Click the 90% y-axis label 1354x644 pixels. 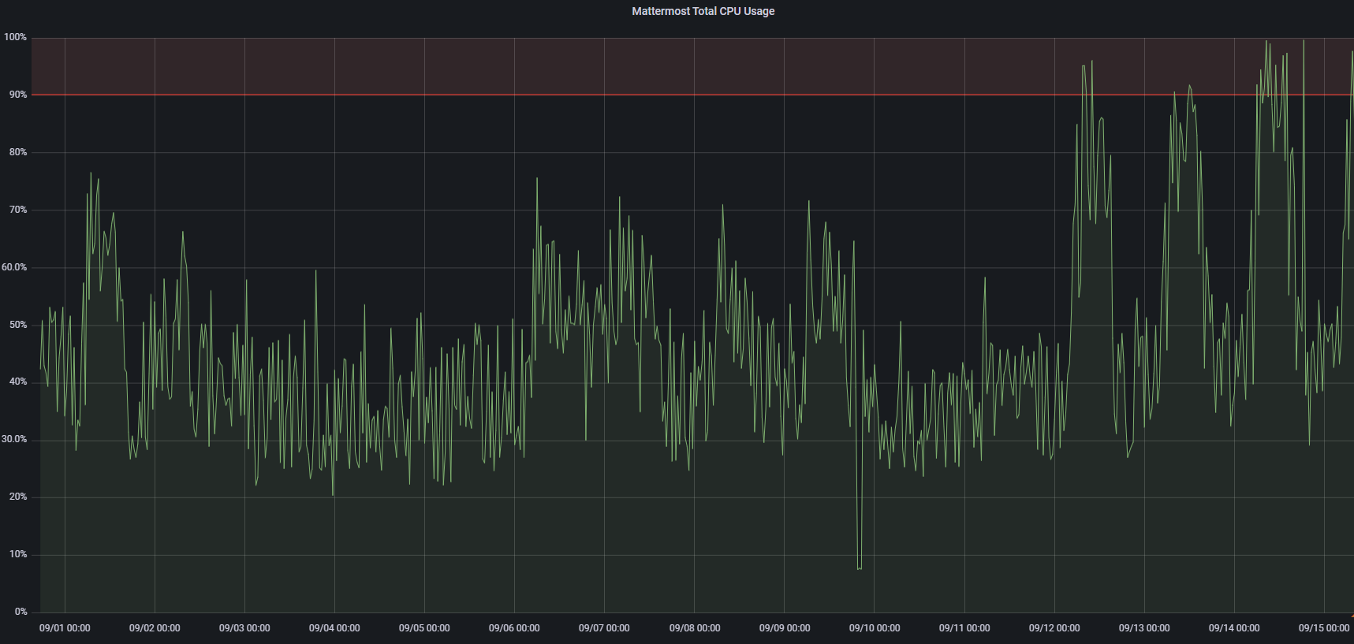pyautogui.click(x=17, y=95)
